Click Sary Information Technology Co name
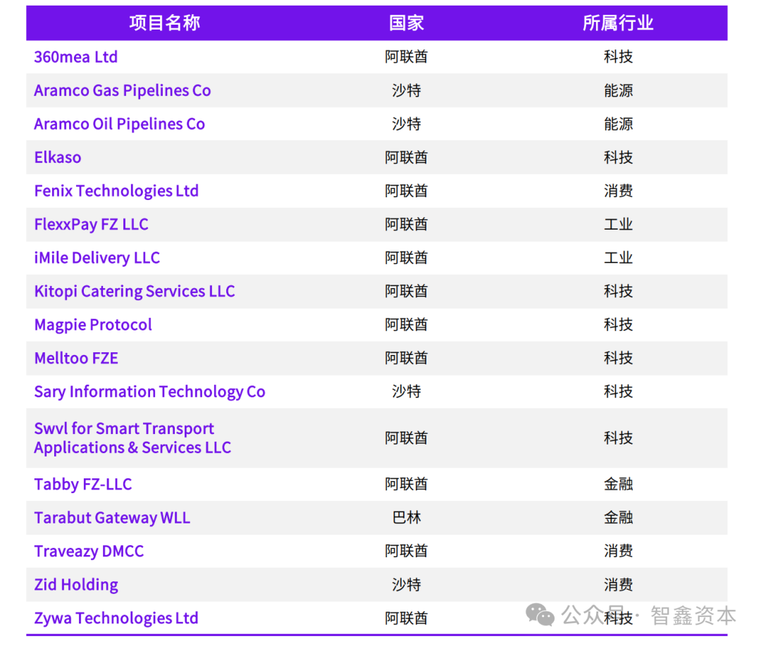The width and height of the screenshot is (761, 646). [149, 392]
